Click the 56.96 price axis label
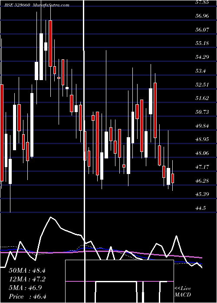The height and width of the screenshot is (303, 217). pos(202,16)
